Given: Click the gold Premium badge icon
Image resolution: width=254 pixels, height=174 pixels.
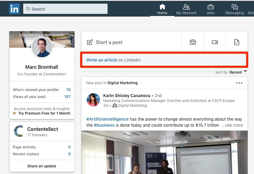Looking at the screenshot, I should [x=14, y=113].
